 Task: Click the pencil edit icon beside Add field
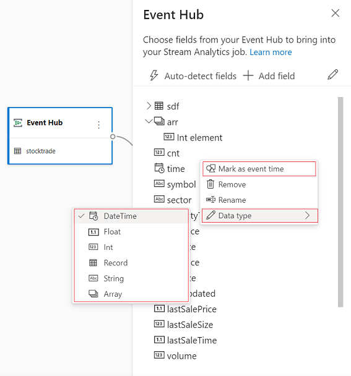[333, 75]
